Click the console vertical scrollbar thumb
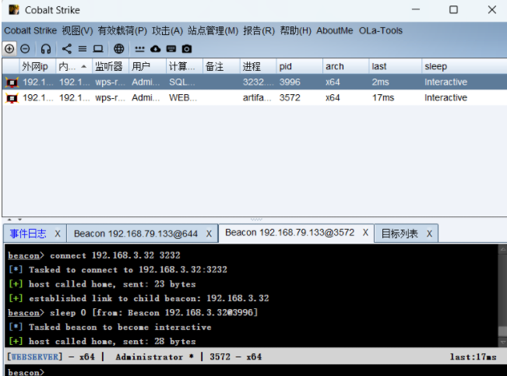The image size is (507, 376). click(x=502, y=331)
